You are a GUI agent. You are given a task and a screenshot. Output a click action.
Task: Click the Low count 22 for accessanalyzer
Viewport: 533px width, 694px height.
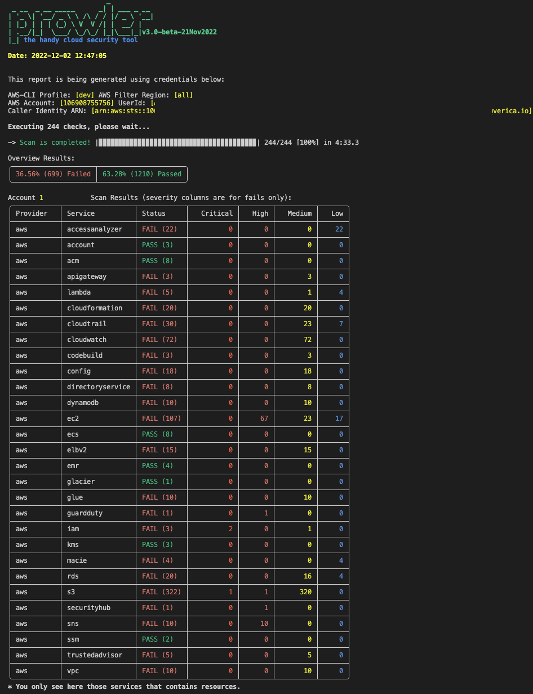339,229
